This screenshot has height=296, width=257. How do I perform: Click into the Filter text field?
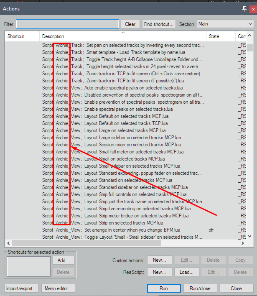(67, 24)
